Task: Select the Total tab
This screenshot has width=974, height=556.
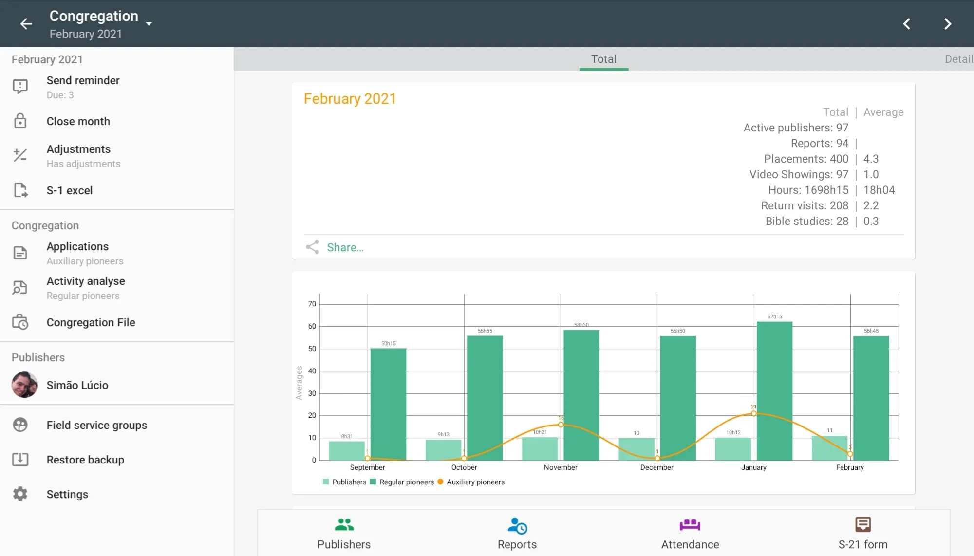Action: point(603,59)
